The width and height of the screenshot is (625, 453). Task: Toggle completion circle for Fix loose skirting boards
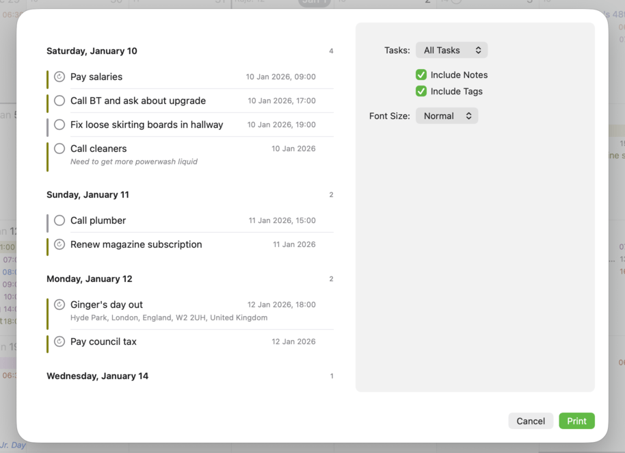[59, 125]
